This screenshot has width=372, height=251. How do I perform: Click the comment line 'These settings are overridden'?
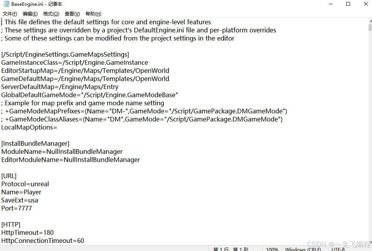click(x=138, y=30)
